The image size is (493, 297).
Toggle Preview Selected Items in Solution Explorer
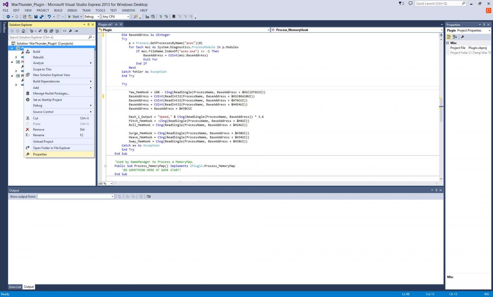pos(76,31)
